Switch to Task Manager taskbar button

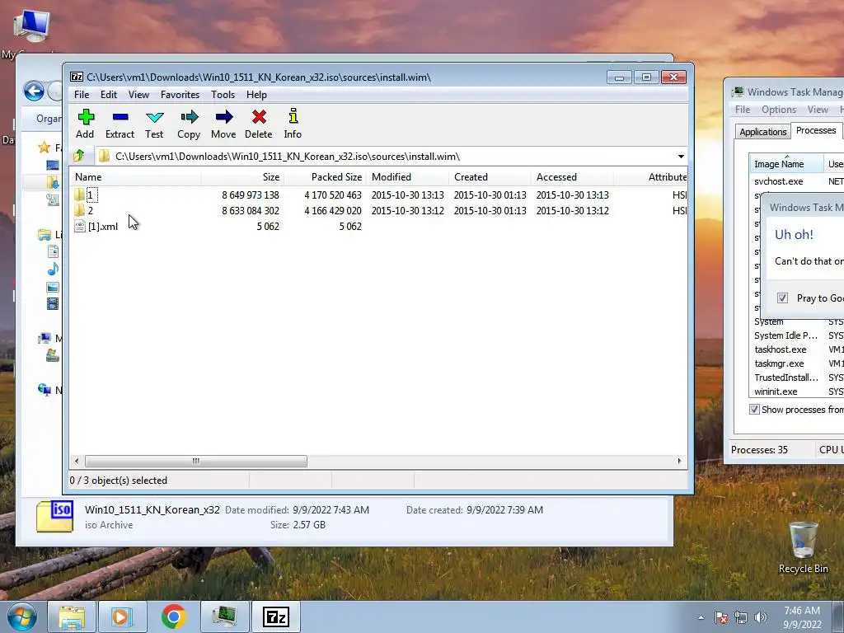coord(224,617)
